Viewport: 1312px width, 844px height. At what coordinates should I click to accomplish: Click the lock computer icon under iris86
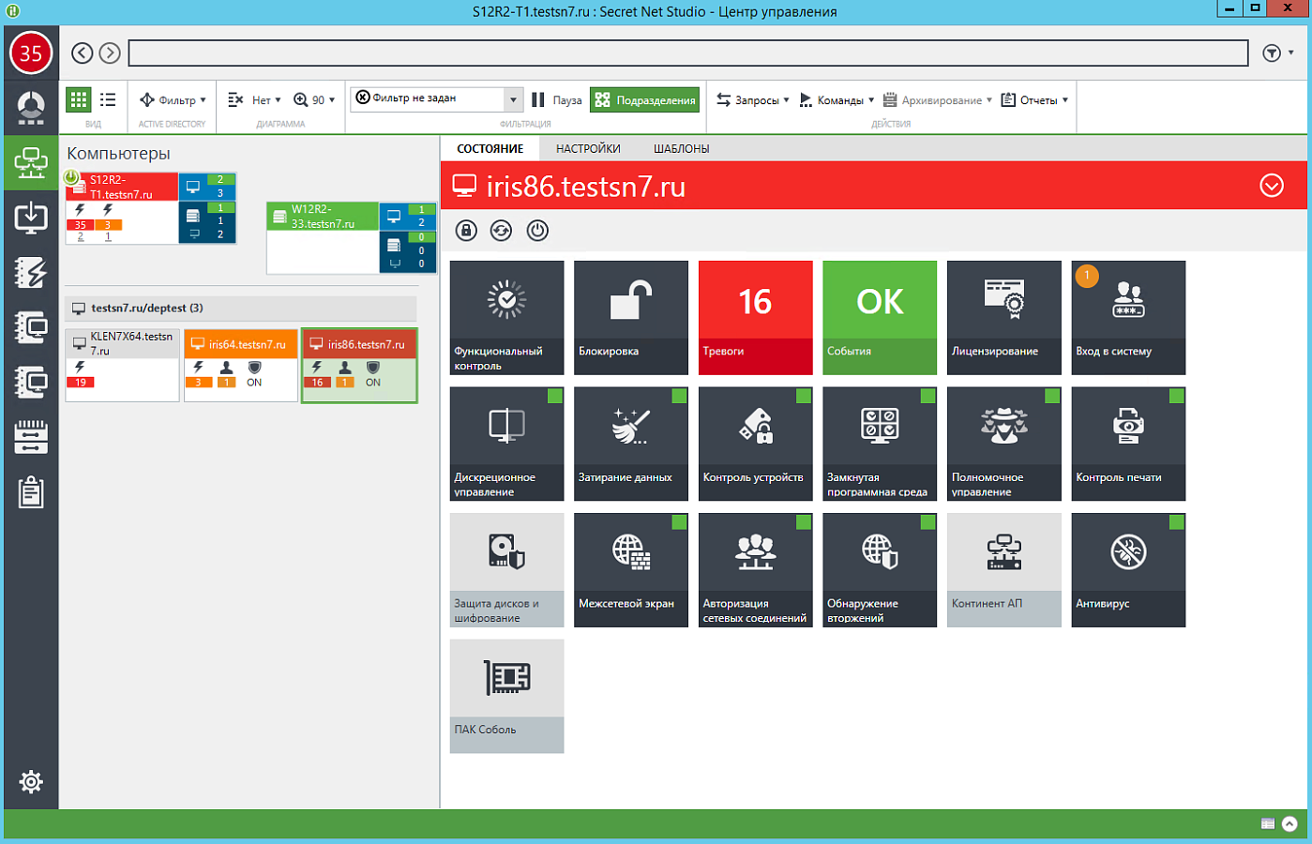[x=466, y=231]
